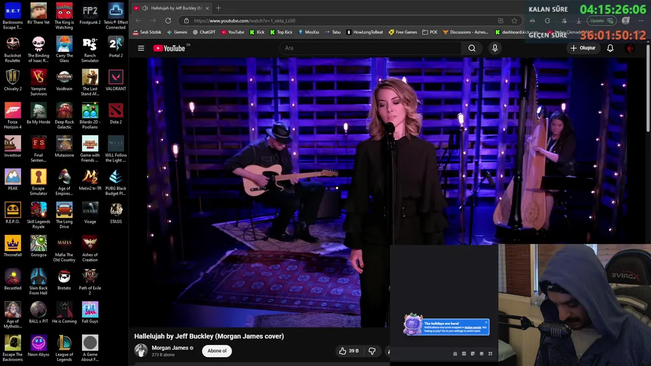Screen dimensions: 651x366
Task: Reload the page with the refresh icon
Action: (168, 21)
